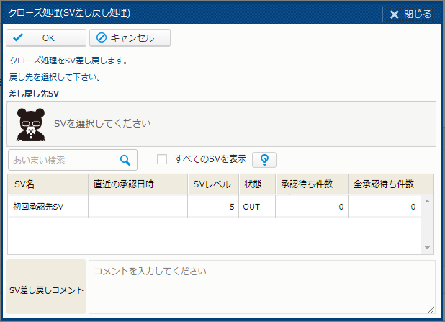
Task: Click the lightbulb hint icon button
Action: click(x=264, y=160)
